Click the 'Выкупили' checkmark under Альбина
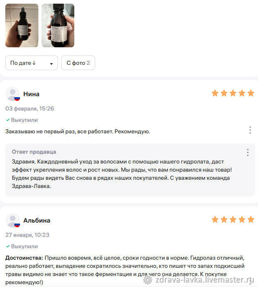This screenshot has width=258, height=287. tap(8, 246)
